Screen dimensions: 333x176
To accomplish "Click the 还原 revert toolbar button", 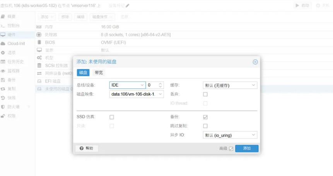I will (x=124, y=17).
